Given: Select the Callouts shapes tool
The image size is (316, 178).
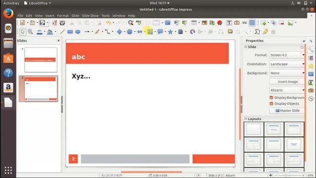Looking at the screenshot, I should click(x=160, y=32).
